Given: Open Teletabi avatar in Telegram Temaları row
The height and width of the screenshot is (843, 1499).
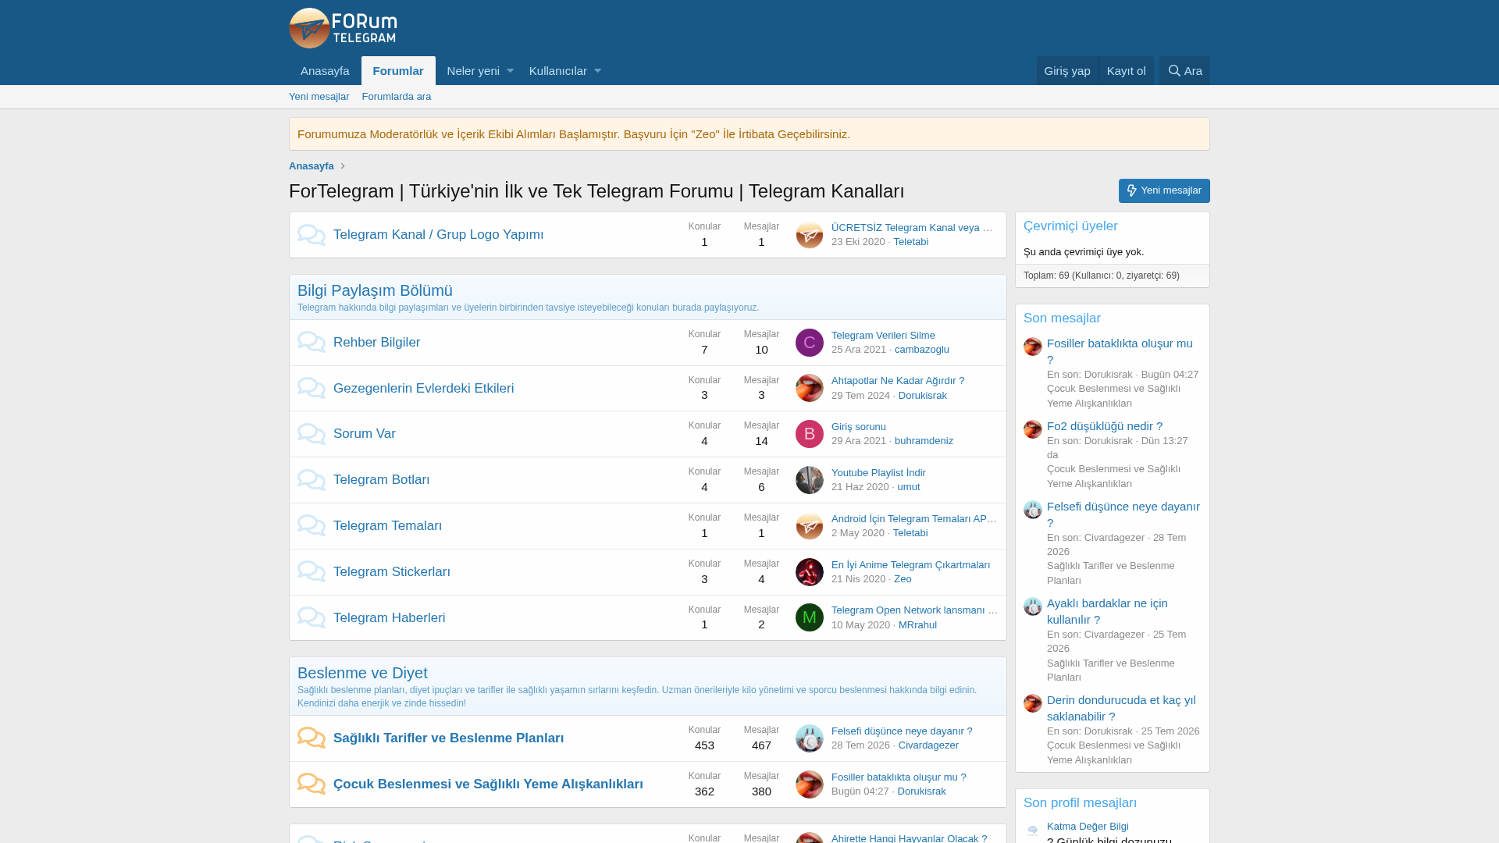Looking at the screenshot, I should tap(810, 526).
